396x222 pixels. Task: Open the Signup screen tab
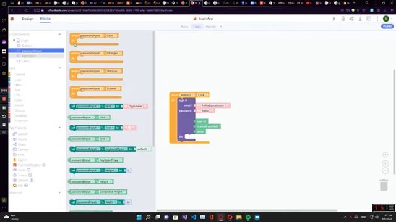(x=210, y=27)
